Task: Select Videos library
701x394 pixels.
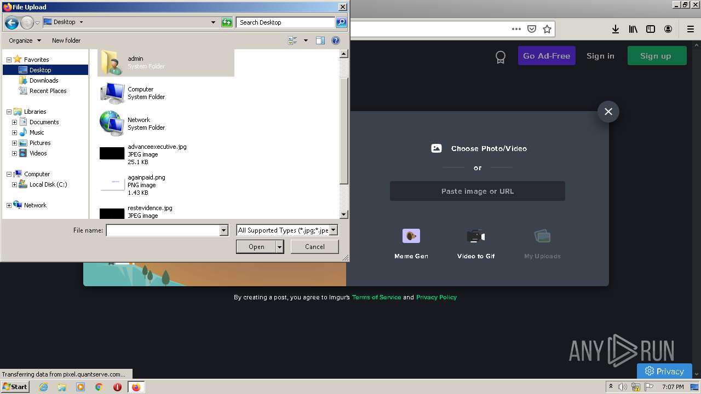Action: click(x=38, y=153)
